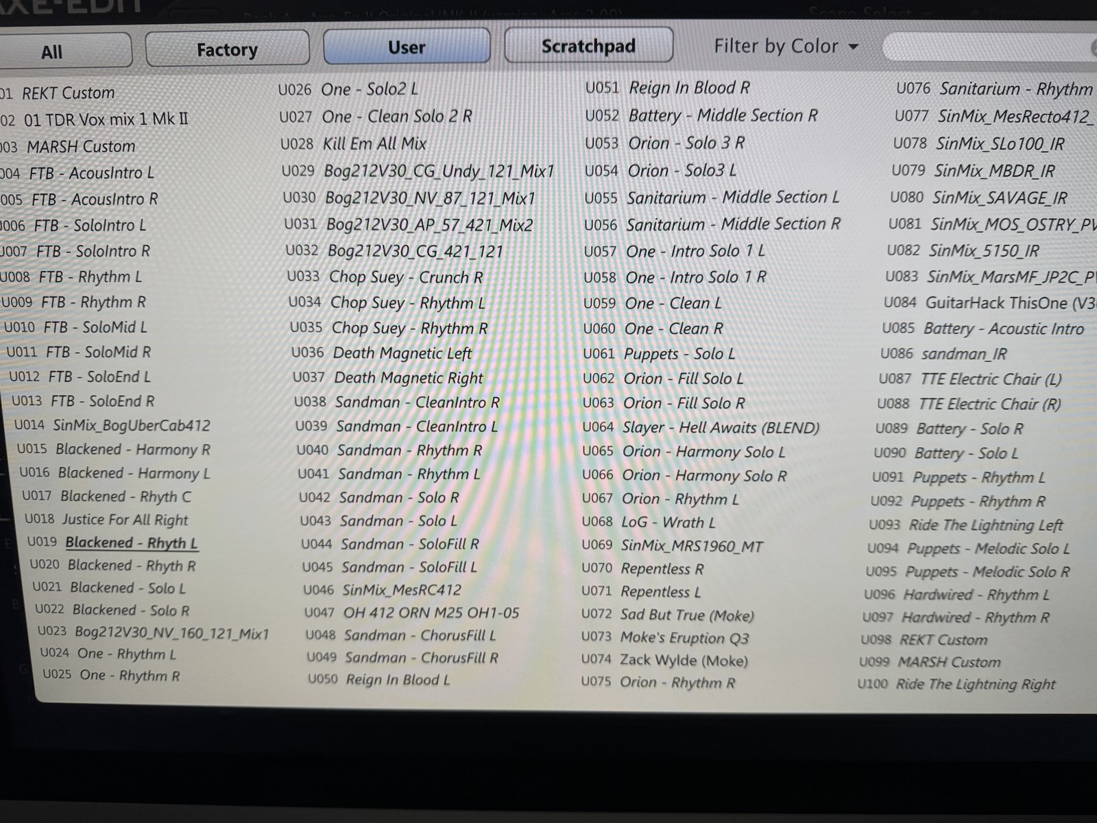Pick U033 Chop Suey - Crunch R
Screen dimensions: 1097x823
385,277
